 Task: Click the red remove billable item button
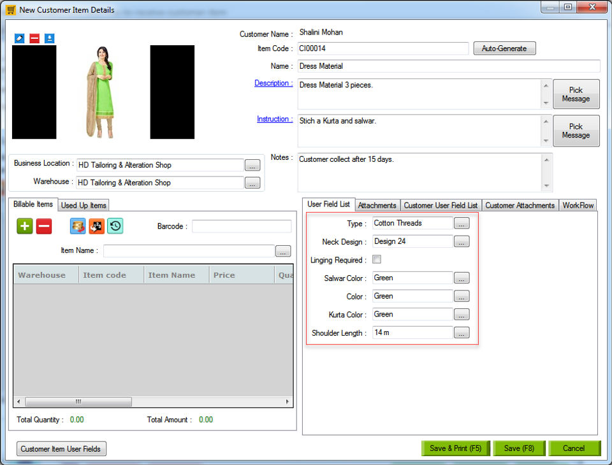[44, 226]
